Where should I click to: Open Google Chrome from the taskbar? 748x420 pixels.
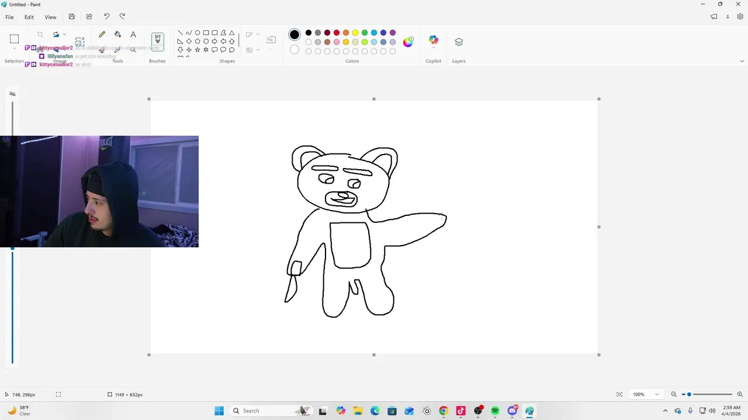444,411
